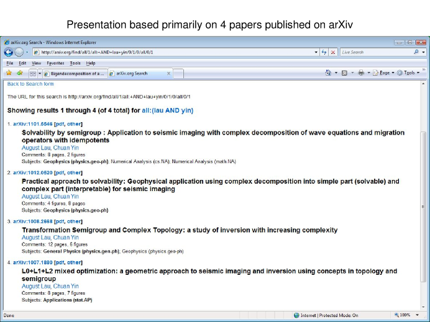Click the 'Done' status bar text
Screen dimensions: 430x322
pyautogui.click(x=9, y=315)
